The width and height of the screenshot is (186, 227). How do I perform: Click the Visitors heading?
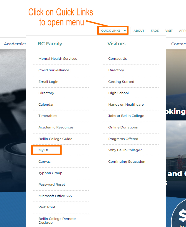116,44
